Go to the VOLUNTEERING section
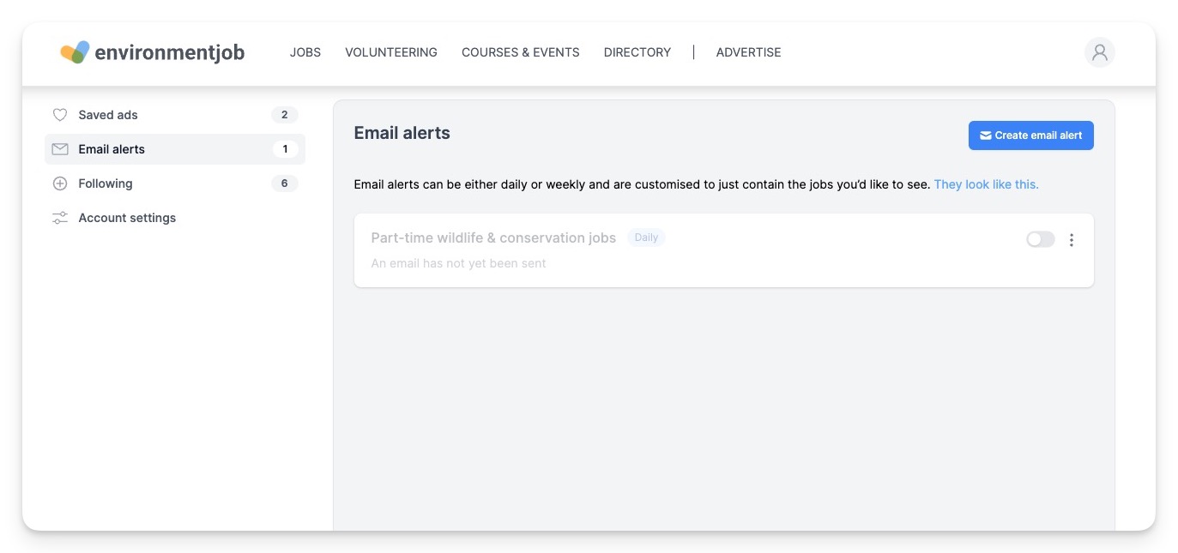This screenshot has height=553, width=1178. coord(391,52)
